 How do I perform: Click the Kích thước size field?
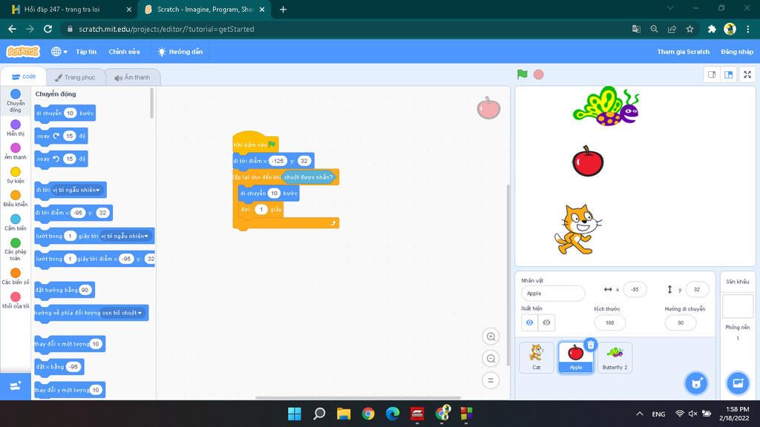coord(609,322)
